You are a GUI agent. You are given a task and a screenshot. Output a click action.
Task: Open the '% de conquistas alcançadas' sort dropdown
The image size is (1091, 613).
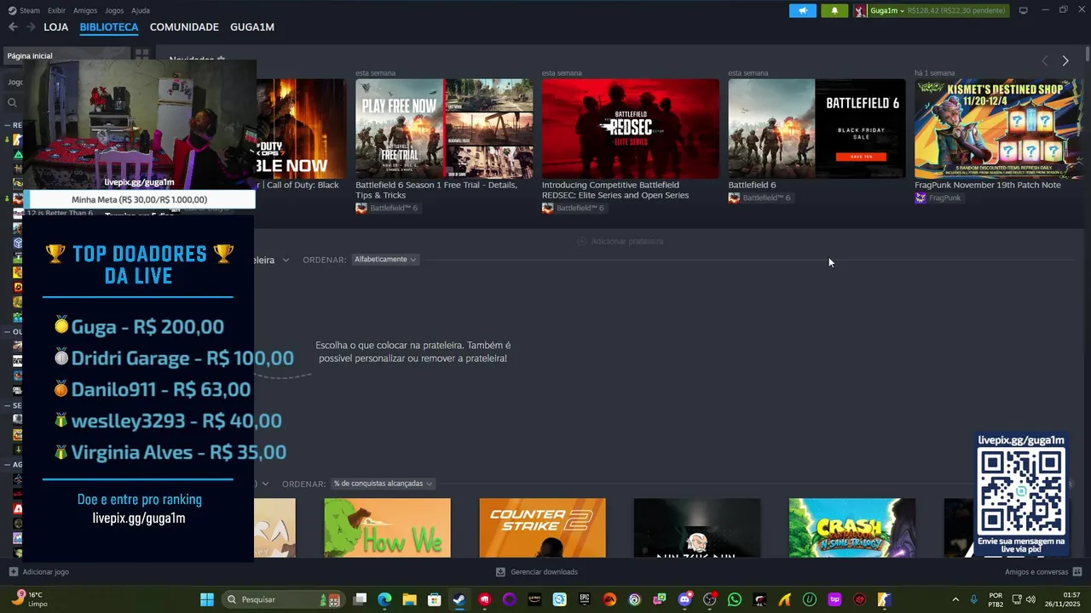coord(383,484)
